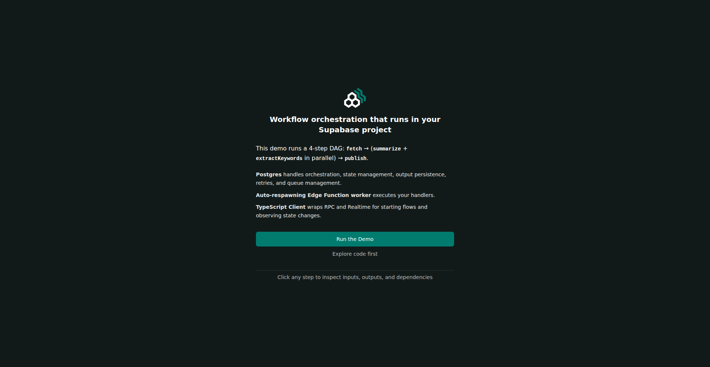Screen dimensions: 710x367
Task: Click the step inspection hint text
Action: (355, 277)
